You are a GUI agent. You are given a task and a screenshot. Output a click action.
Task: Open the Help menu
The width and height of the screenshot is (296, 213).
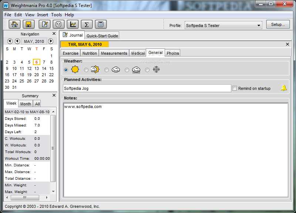click(x=69, y=15)
